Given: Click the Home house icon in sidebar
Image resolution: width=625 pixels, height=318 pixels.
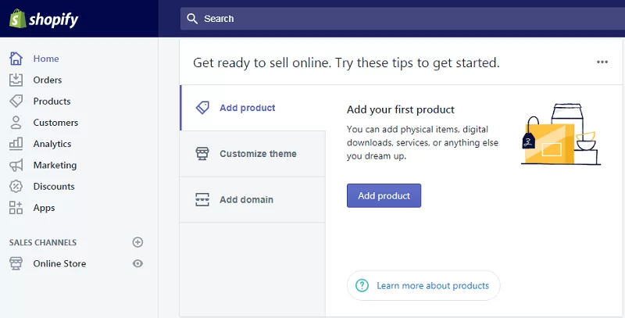Looking at the screenshot, I should [x=16, y=59].
